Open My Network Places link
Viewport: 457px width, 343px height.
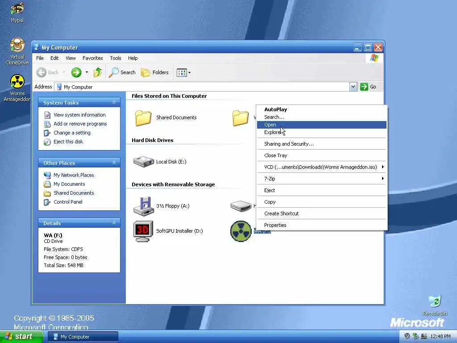(74, 175)
